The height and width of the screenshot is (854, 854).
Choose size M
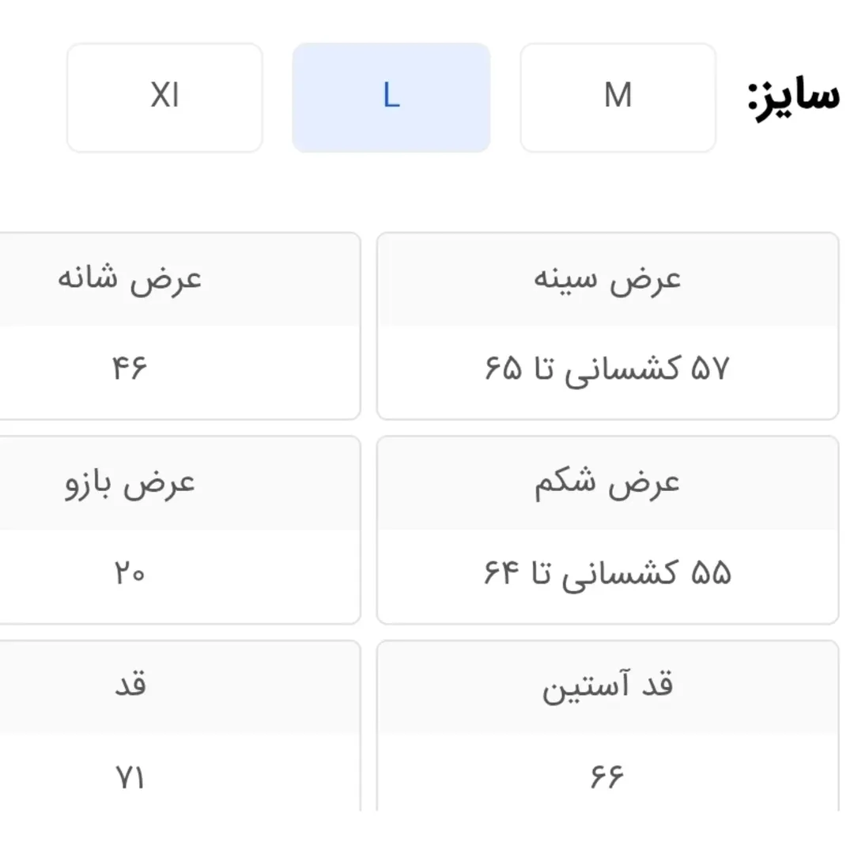(x=618, y=97)
